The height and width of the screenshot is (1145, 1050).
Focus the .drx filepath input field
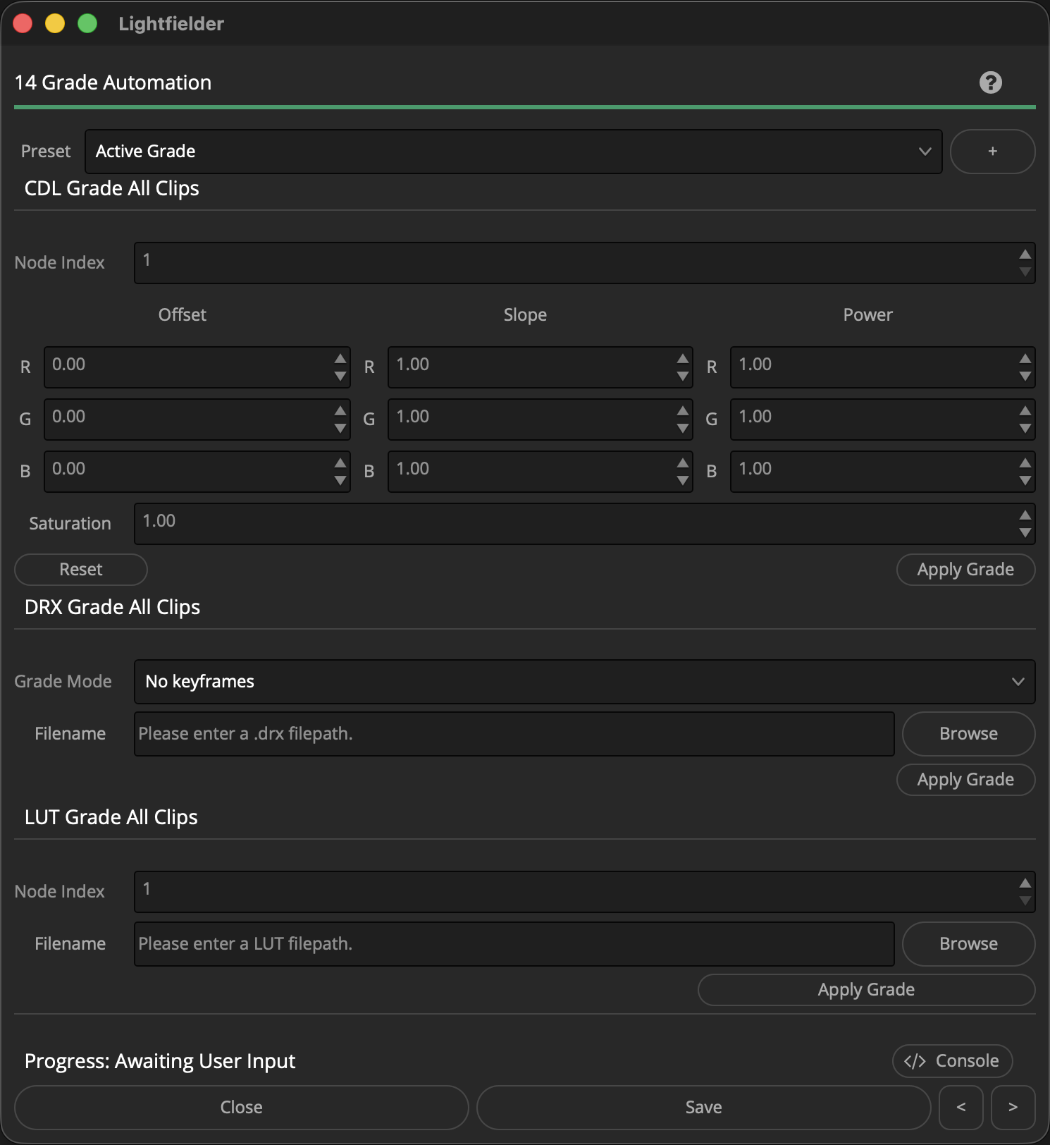click(514, 734)
